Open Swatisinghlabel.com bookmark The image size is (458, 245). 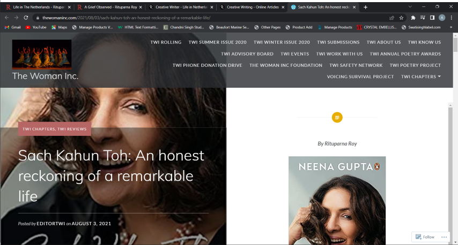point(421,27)
